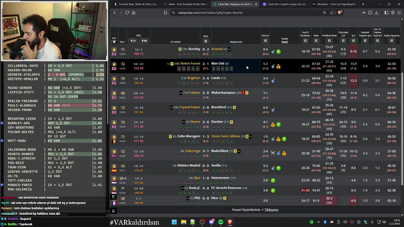Toggle favorite star for Hearts vs Dundee
Viewport: 404px width, 227px height.
pyautogui.click(x=114, y=122)
